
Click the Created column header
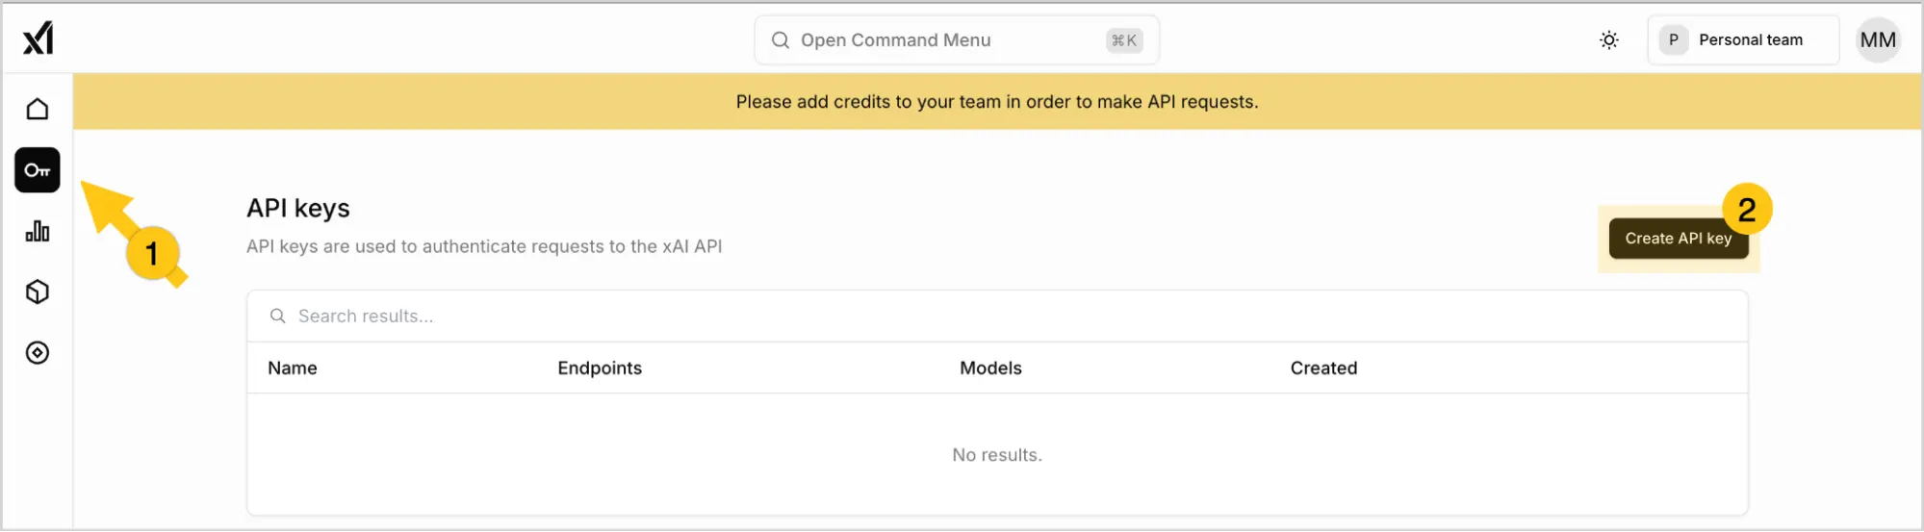(x=1323, y=368)
